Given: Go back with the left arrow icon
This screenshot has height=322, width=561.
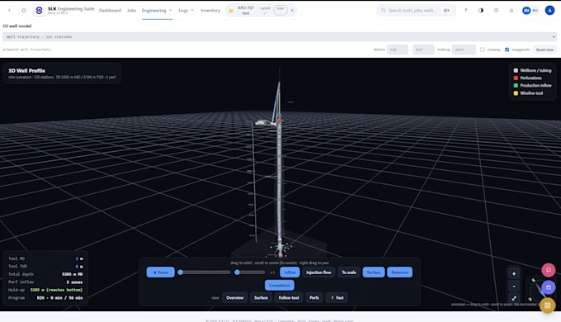Looking at the screenshot, I should (9, 11).
